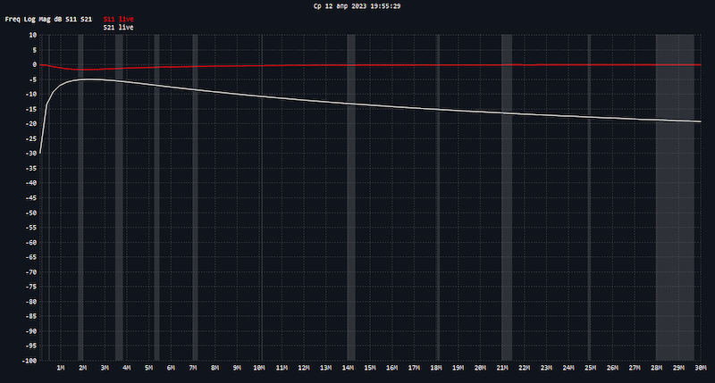This screenshot has width=715, height=383.
Task: Click the red S11 live legend entry
Action: tap(118, 18)
